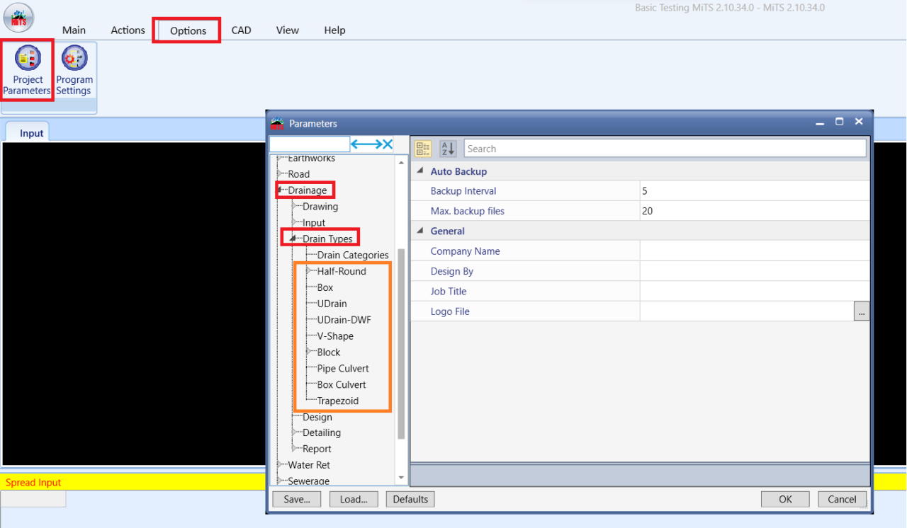907x528 pixels.
Task: Click the blue expand width arrow icon
Action: 366,144
